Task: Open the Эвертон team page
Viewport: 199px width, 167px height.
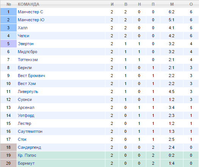Action: [x=26, y=44]
